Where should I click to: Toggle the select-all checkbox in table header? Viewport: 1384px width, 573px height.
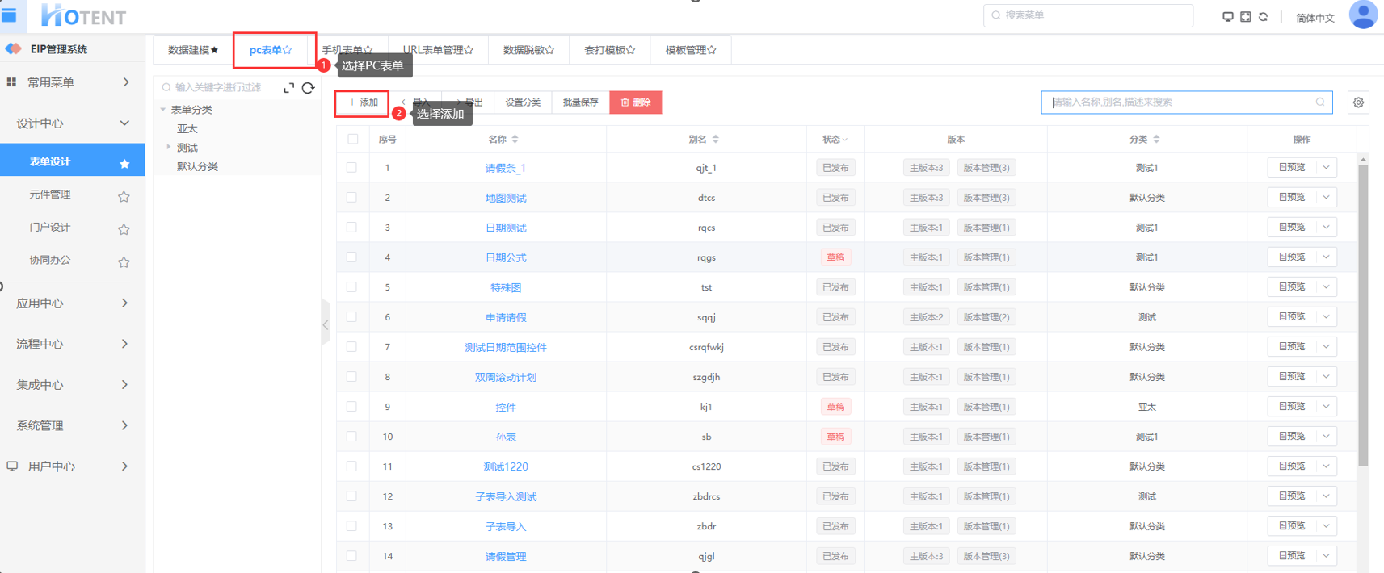353,139
